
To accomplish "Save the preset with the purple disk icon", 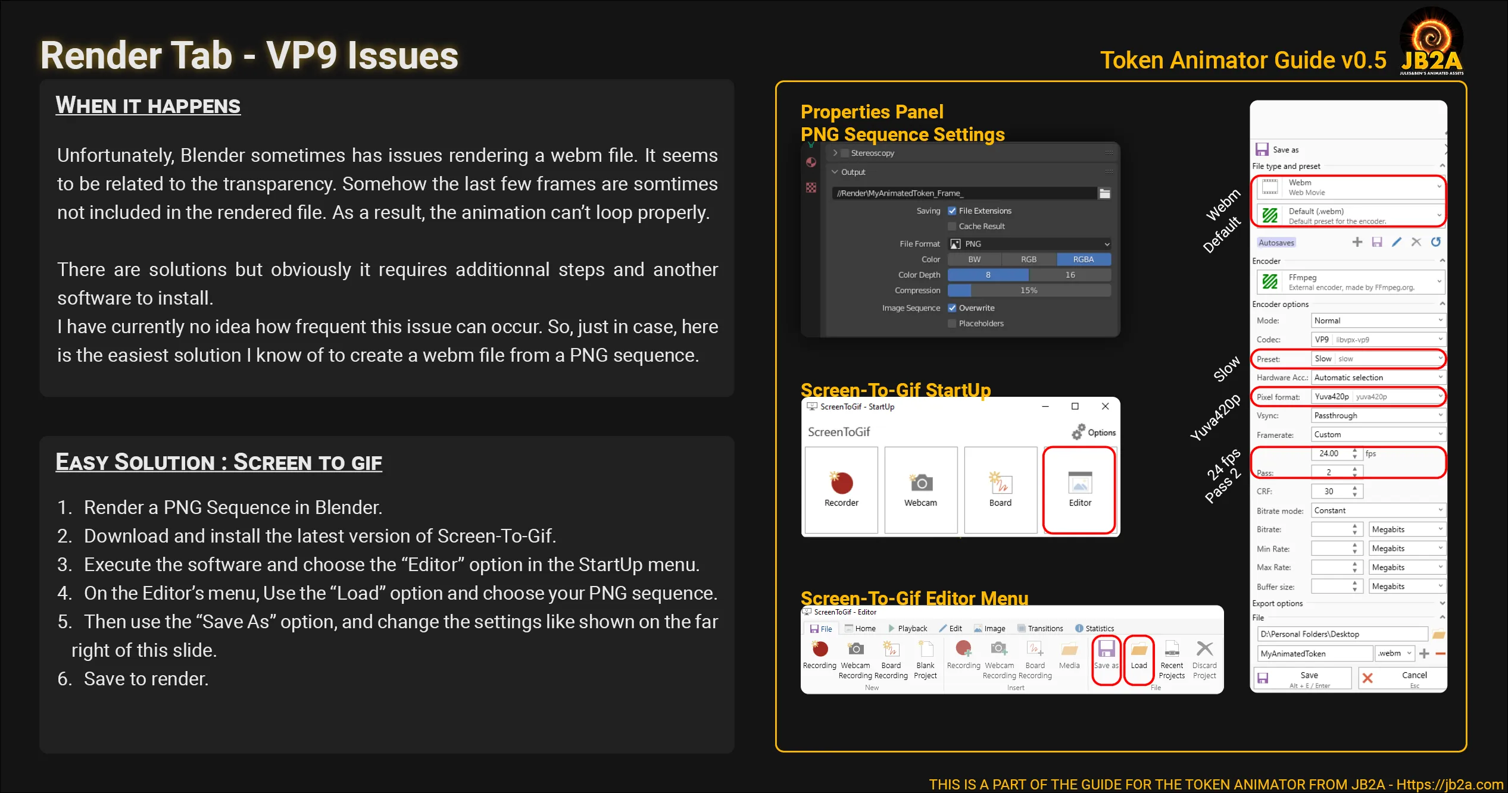I will (x=1377, y=242).
